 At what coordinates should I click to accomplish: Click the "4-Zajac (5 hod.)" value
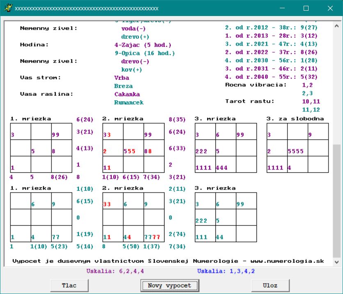tap(143, 45)
